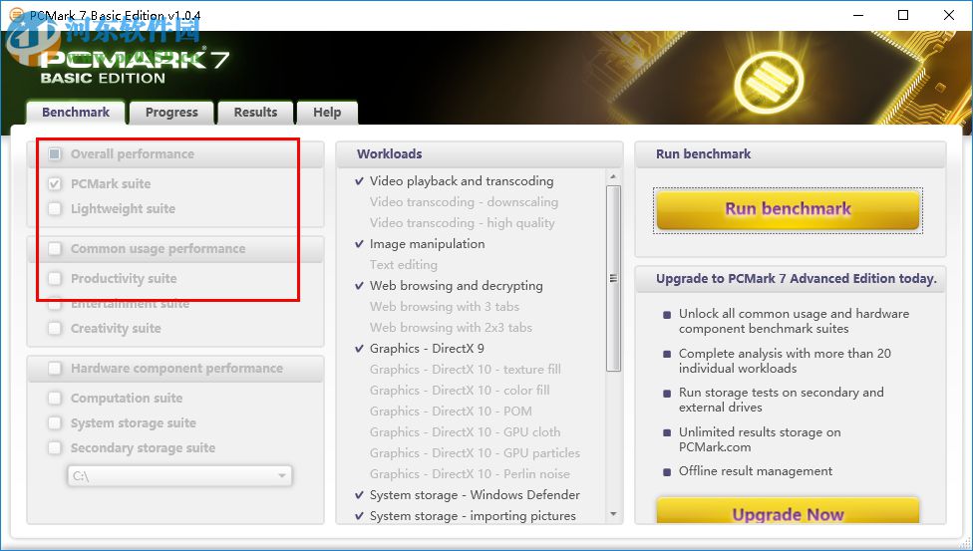This screenshot has height=551, width=973.
Task: Open the Help tab
Action: 327,113
